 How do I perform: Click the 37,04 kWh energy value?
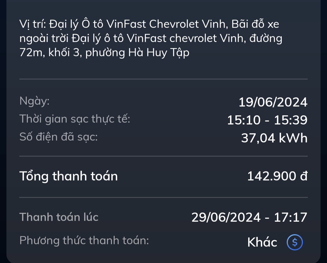point(274,138)
